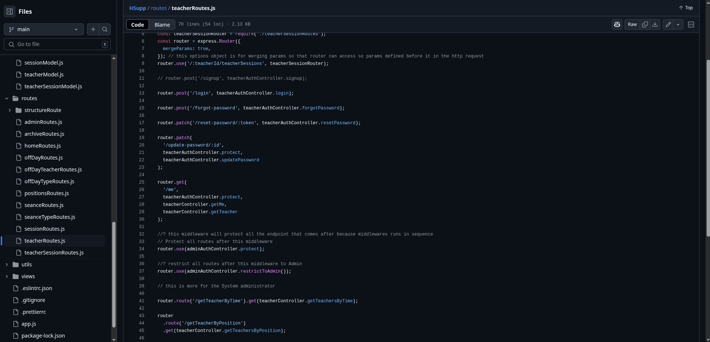Image resolution: width=710 pixels, height=342 pixels.
Task: Focus the Go to file field
Action: [x=57, y=44]
